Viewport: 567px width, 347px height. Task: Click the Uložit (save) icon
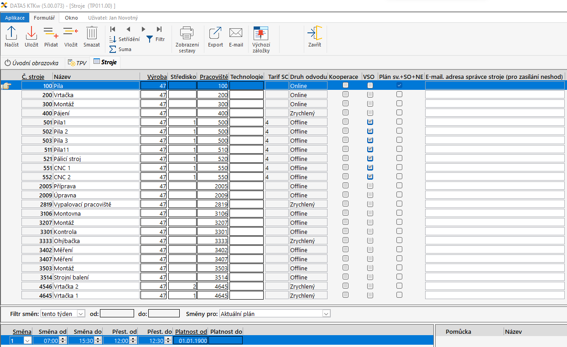[31, 36]
